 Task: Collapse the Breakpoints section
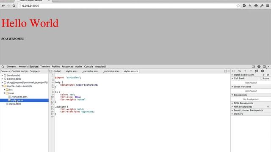[232, 95]
